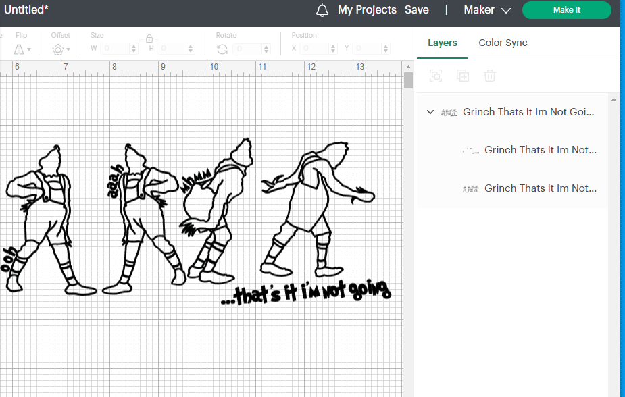Screen dimensions: 625x397
Task: Click the Position Y stepper arrows
Action: tap(385, 49)
